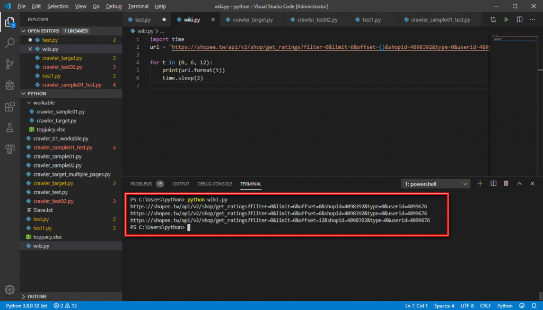Change language mode Python in status bar
The image size is (543, 310).
point(505,306)
